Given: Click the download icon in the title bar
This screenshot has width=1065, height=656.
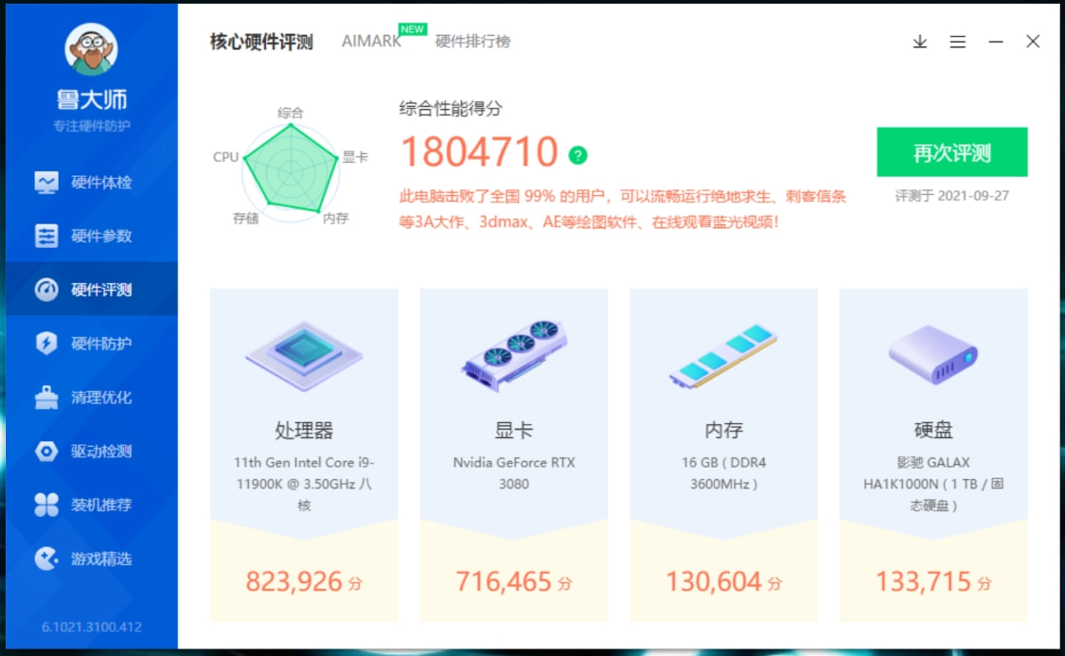Looking at the screenshot, I should pyautogui.click(x=918, y=42).
